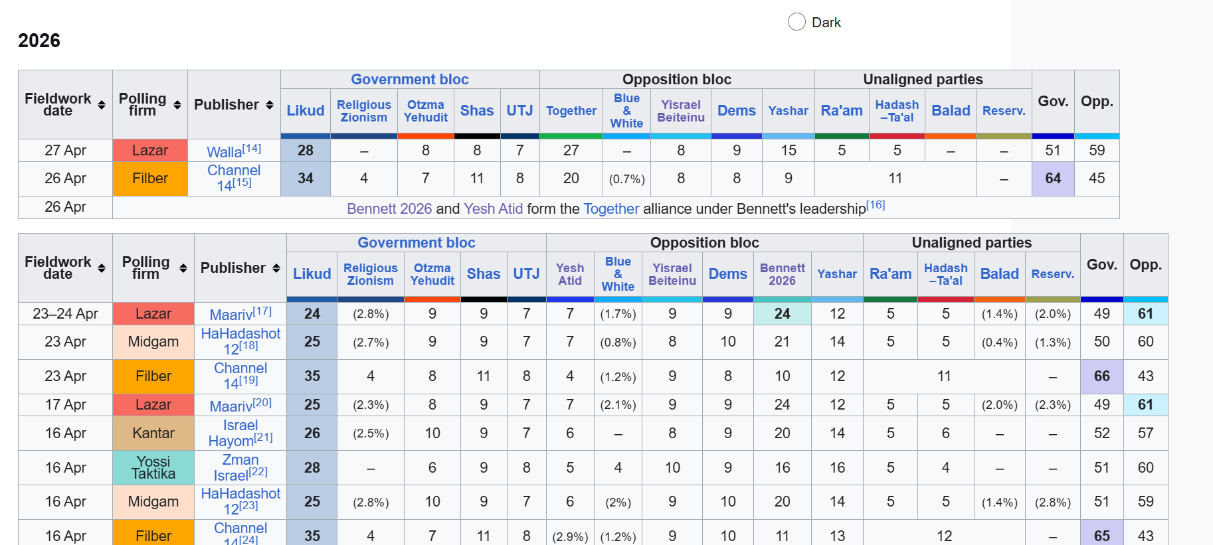1213x545 pixels.
Task: Click Publisher sort arrows in first table
Action: (270, 105)
